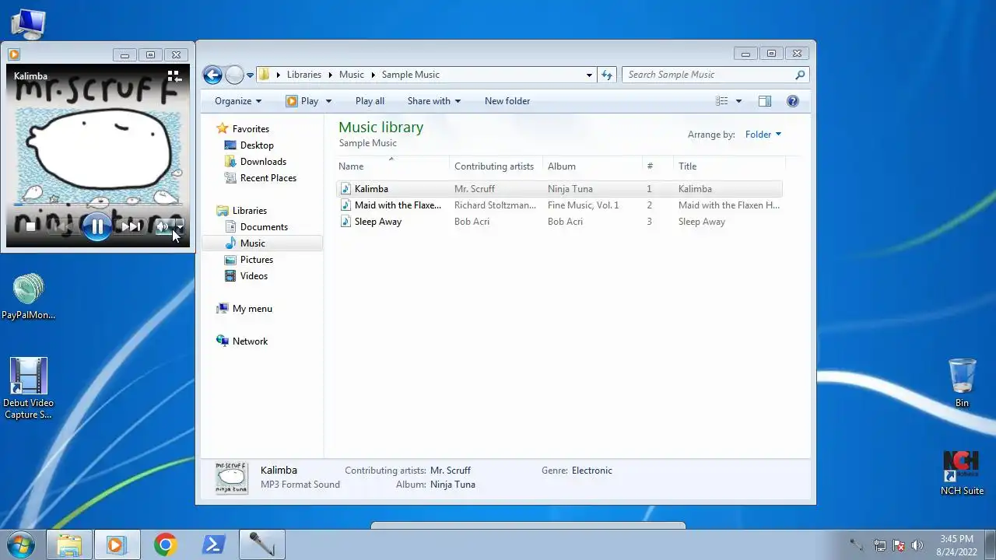
Task: Click the search magnifier icon
Action: pyautogui.click(x=800, y=75)
